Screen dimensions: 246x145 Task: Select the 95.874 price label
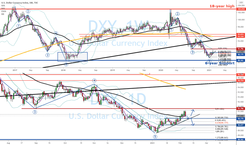click(241, 34)
